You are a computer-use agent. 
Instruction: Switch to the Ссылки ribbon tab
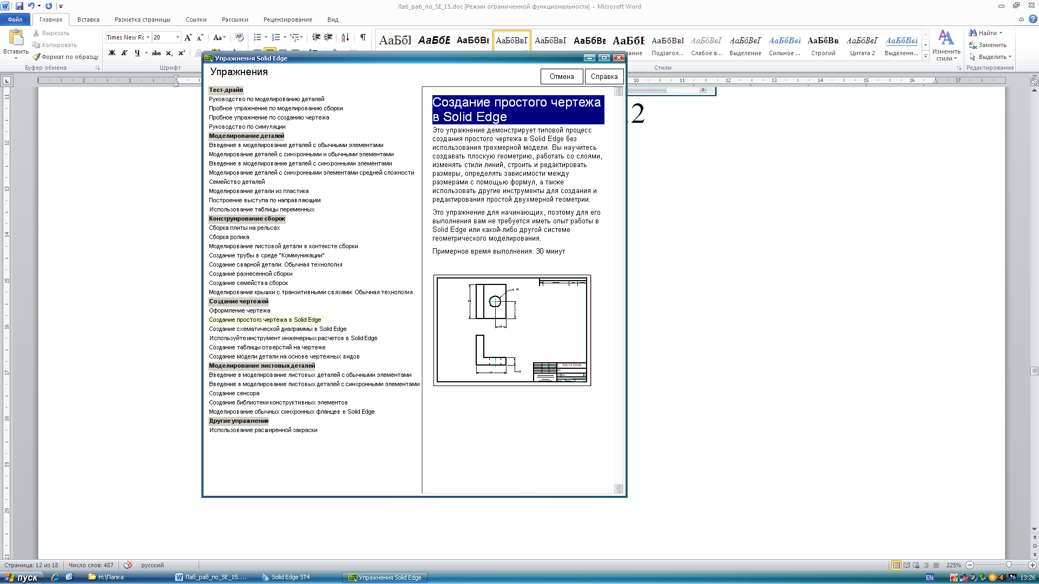click(196, 19)
